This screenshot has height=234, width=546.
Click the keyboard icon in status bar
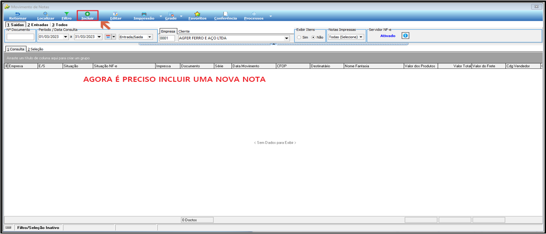coord(9,227)
